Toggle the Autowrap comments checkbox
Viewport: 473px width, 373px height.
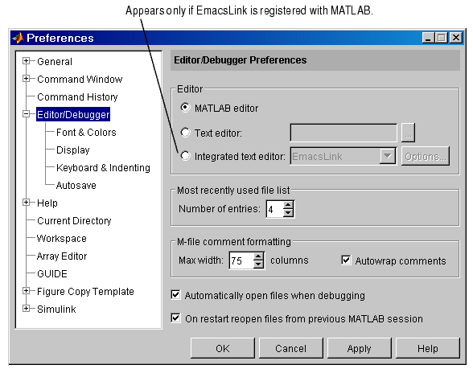coord(346,260)
